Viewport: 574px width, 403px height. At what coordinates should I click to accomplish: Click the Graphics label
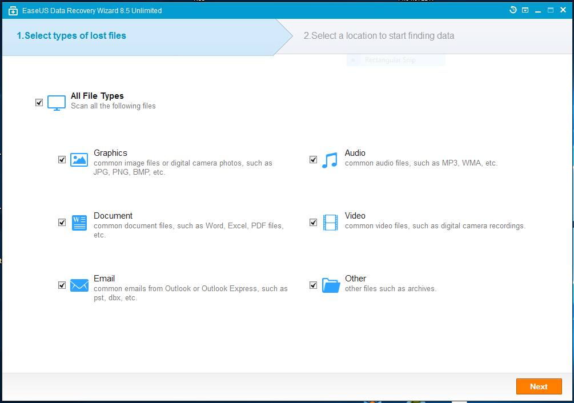111,153
